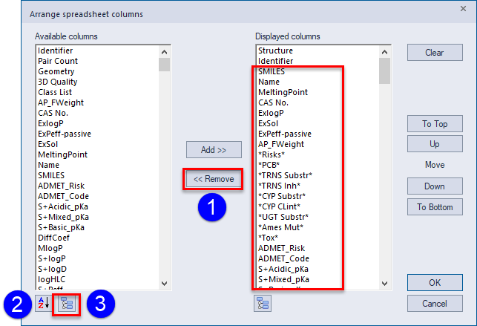
Task: Move selected column To Bottom
Action: pyautogui.click(x=435, y=207)
